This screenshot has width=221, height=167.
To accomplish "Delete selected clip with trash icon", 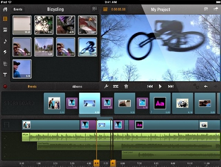I will [126, 86].
